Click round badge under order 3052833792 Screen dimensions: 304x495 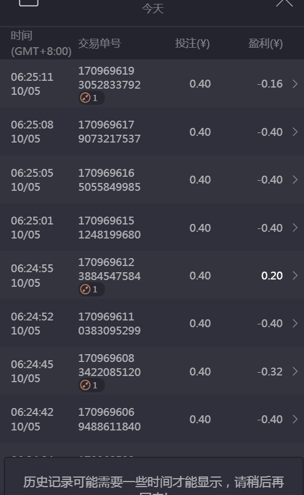pos(91,98)
